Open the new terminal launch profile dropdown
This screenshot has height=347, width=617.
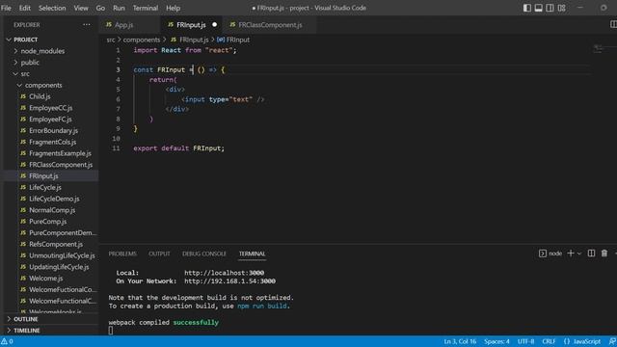click(579, 254)
